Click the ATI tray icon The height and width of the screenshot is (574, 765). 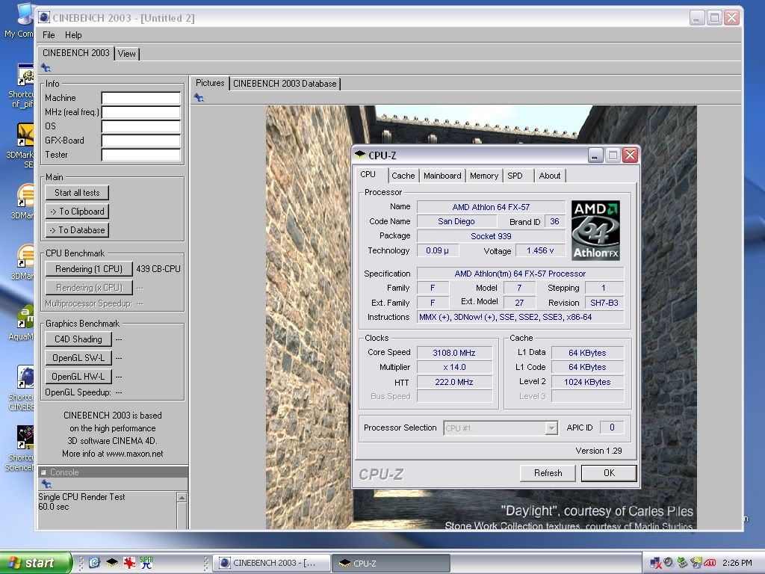(710, 563)
